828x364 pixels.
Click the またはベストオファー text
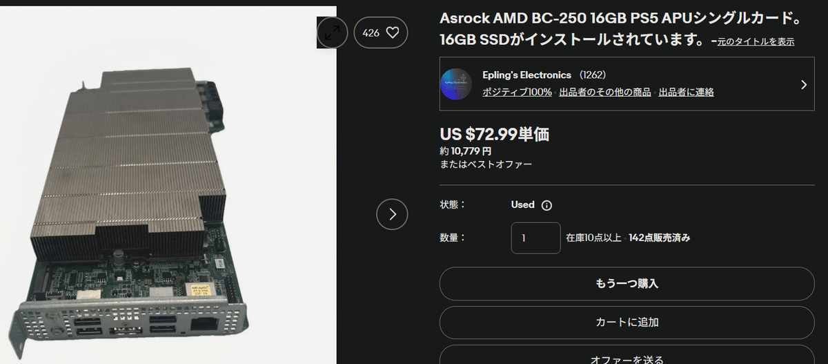(x=486, y=164)
